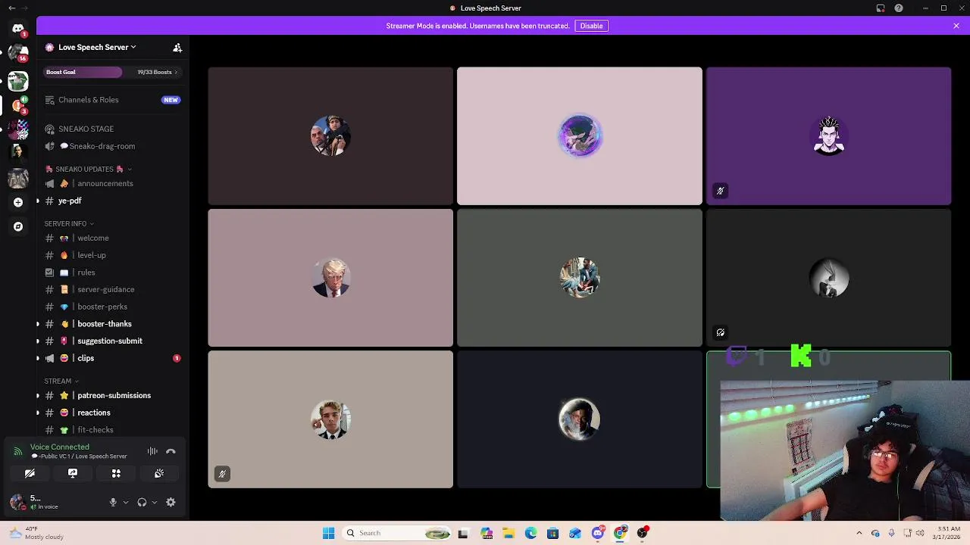Viewport: 970px width, 545px height.
Task: Open the 19/33 Boosts details link
Action: coord(157,72)
